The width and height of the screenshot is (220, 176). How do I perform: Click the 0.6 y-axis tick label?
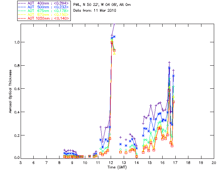point(17,89)
